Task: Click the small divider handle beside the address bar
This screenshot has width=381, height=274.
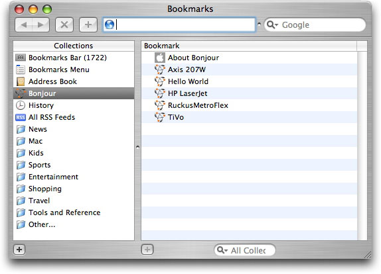Action: coord(259,24)
